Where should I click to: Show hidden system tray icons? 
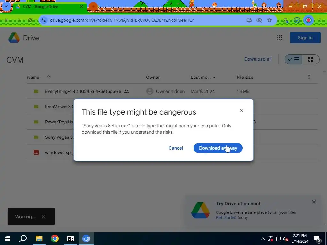tap(263, 239)
